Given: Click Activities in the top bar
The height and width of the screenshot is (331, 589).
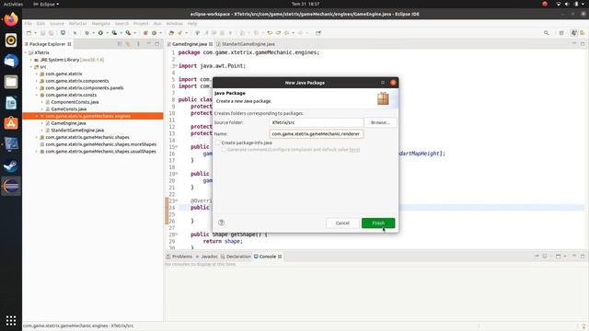Looking at the screenshot, I should [13, 4].
